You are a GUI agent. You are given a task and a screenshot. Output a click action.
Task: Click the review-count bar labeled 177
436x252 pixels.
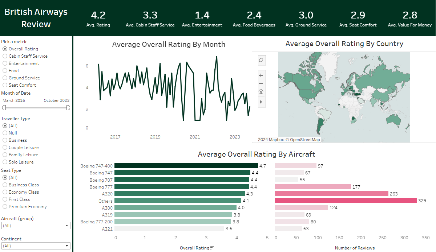pos(313,187)
